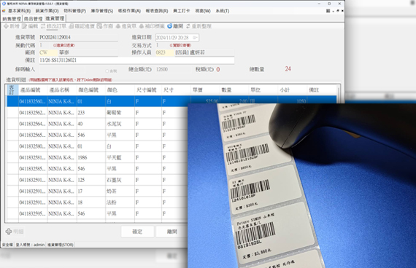Viewport: 416px width, 268px height.
Task: Click the 小計 column header
Action: 293,90
